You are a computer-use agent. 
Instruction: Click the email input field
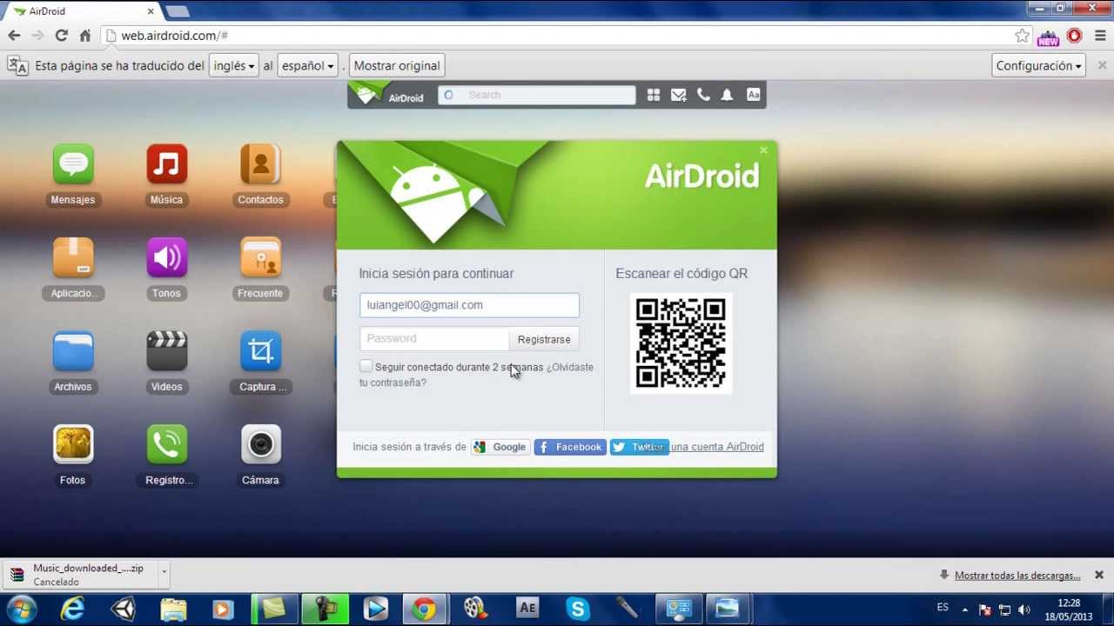pyautogui.click(x=469, y=305)
